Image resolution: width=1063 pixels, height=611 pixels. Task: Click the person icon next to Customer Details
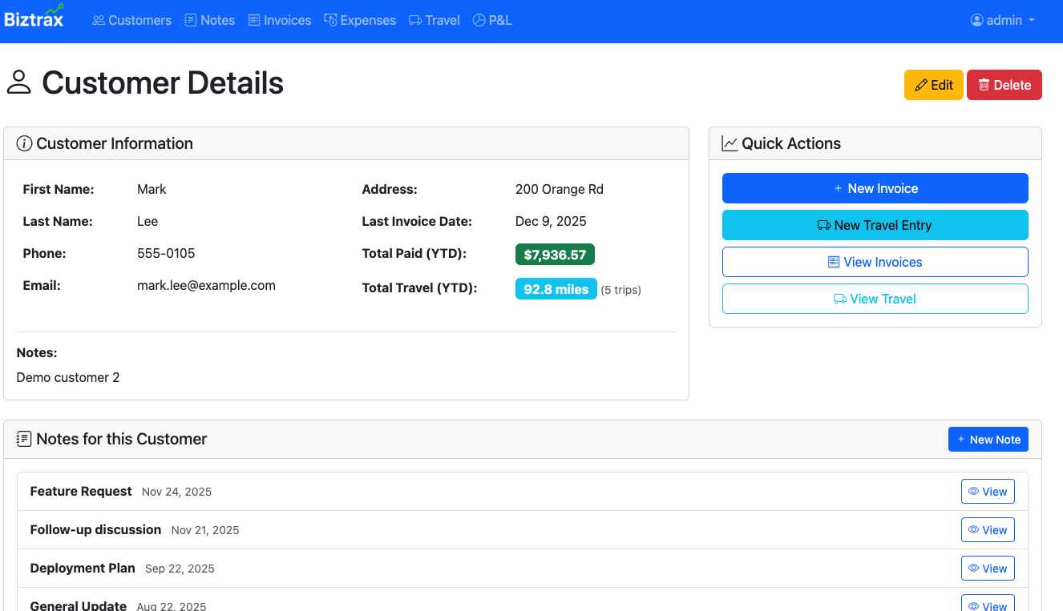[19, 82]
